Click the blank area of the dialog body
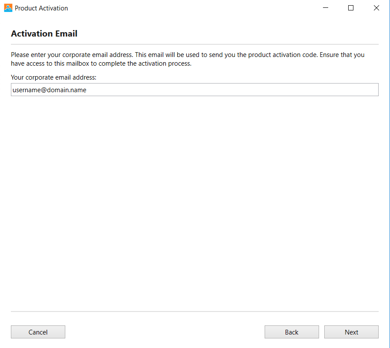390x348 pixels. point(195,199)
